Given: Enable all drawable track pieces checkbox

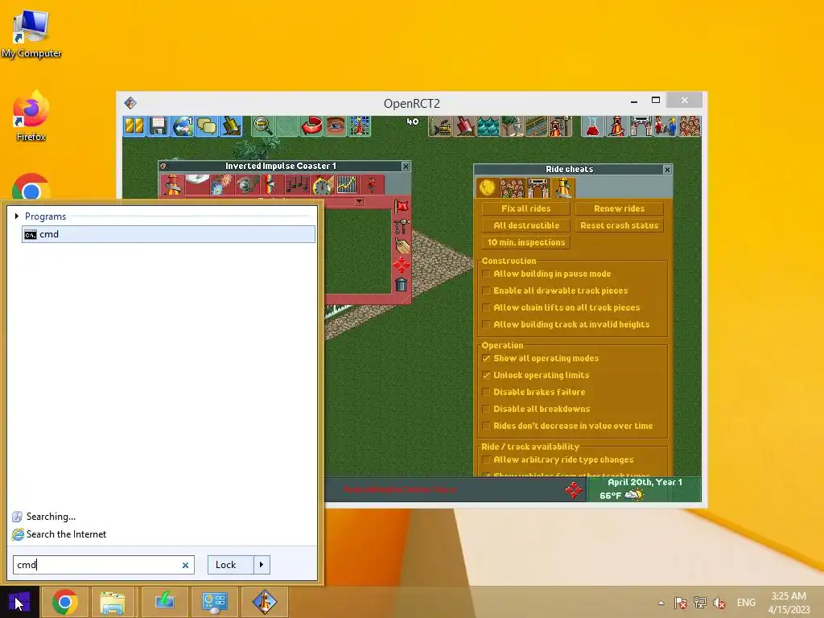Looking at the screenshot, I should click(486, 290).
